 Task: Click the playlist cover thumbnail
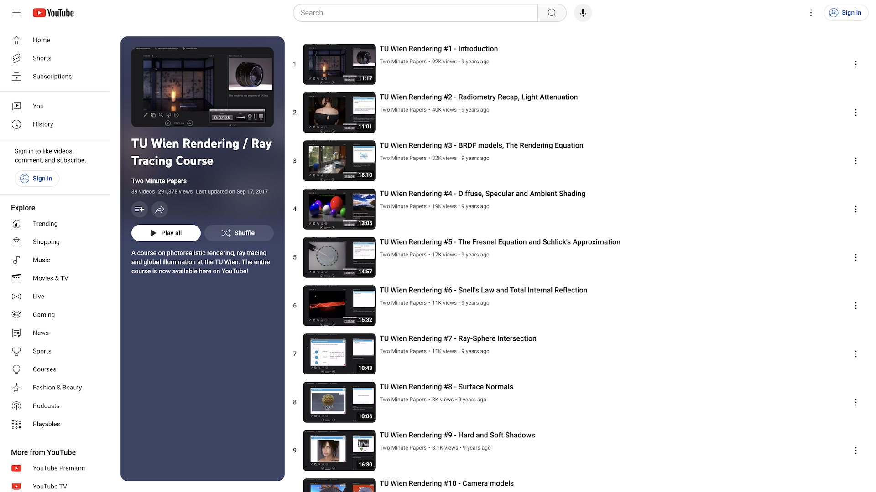click(203, 87)
